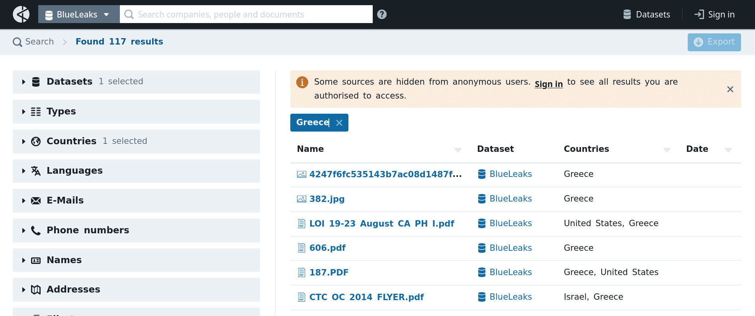Screen dimensions: 755x316
Task: Click the list icon beside Types facet
Action: pyautogui.click(x=36, y=112)
